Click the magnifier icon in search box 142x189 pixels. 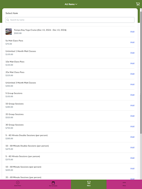pyautogui.click(x=8, y=20)
